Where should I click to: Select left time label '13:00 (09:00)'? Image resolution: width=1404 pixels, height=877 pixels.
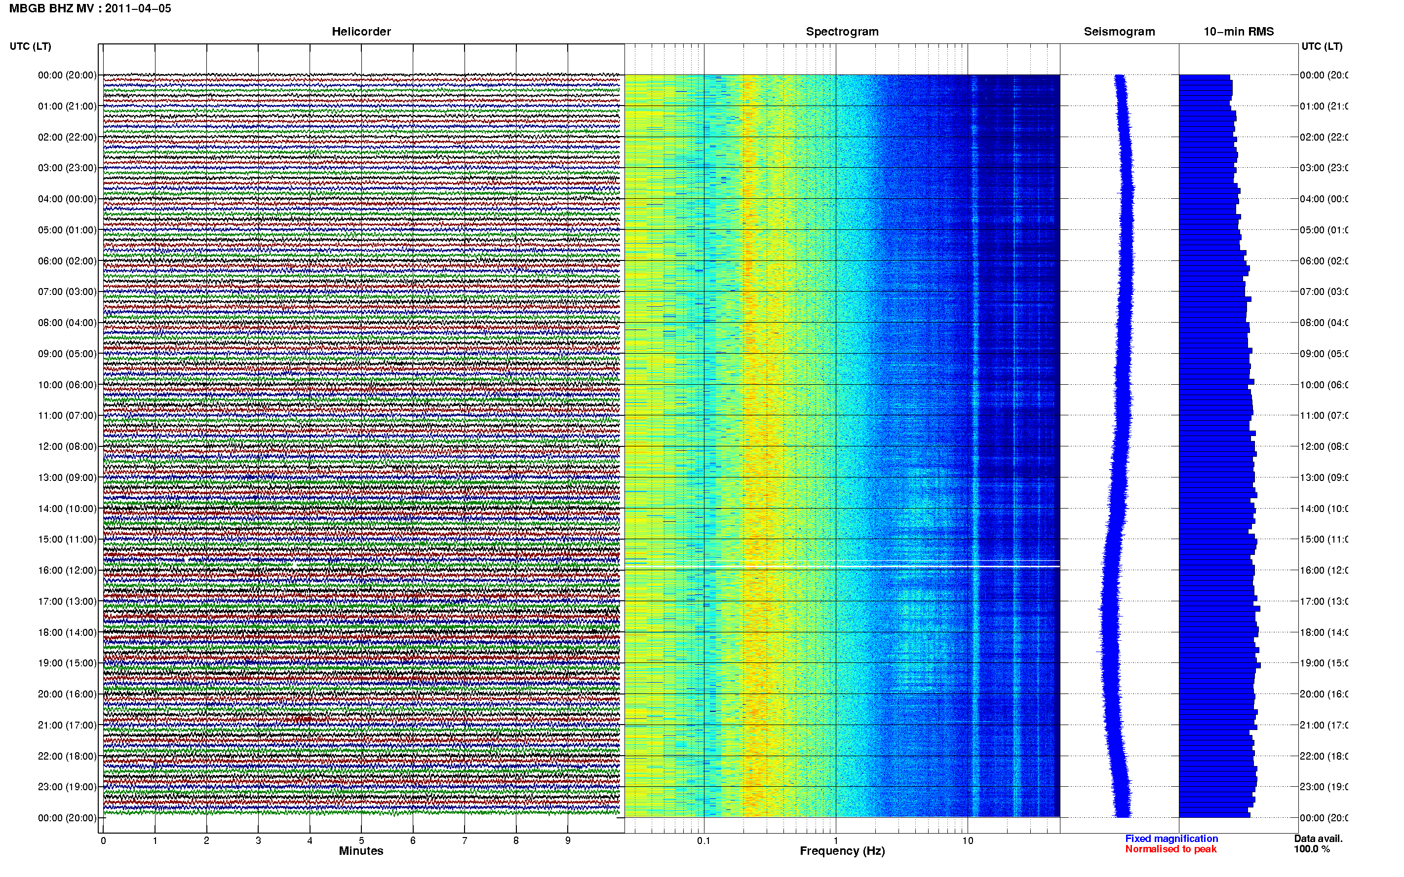(x=67, y=477)
